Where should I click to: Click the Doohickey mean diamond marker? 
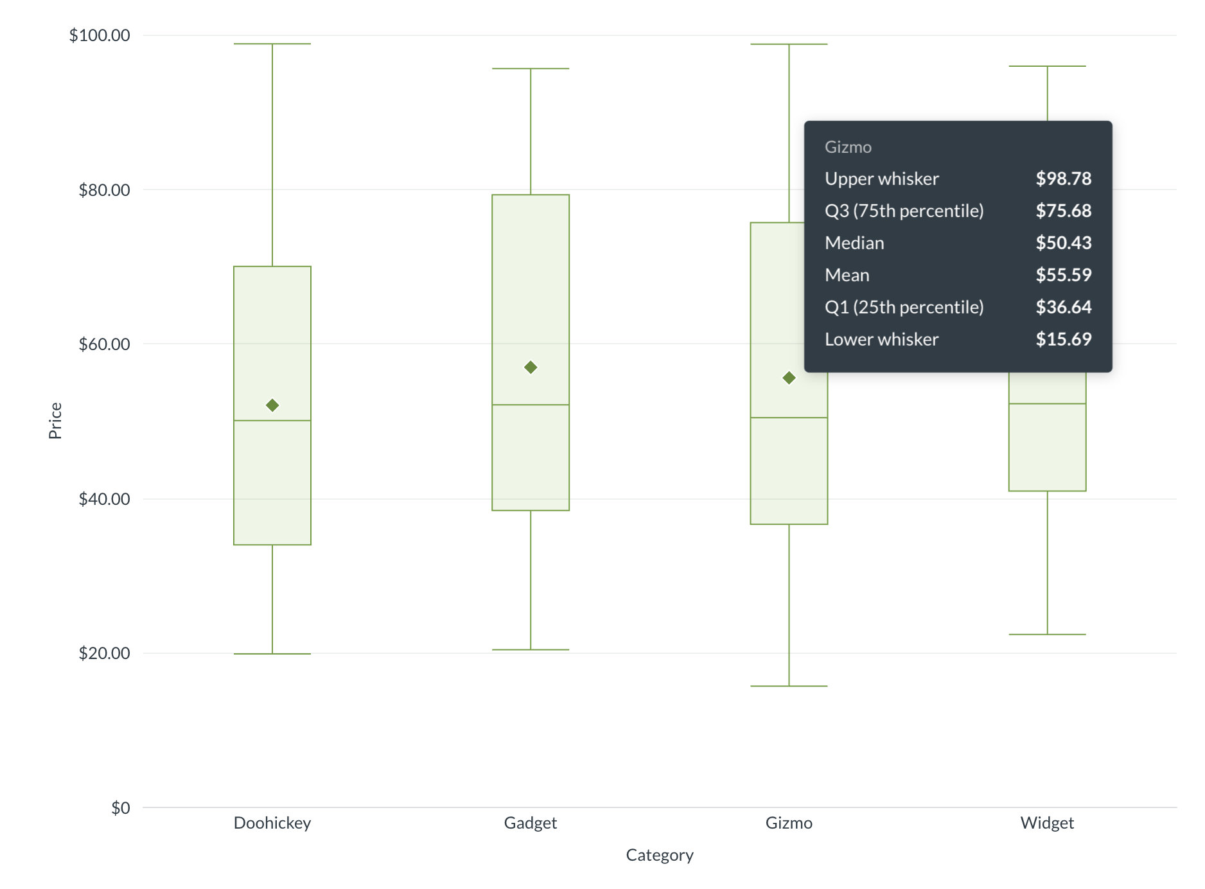[272, 405]
